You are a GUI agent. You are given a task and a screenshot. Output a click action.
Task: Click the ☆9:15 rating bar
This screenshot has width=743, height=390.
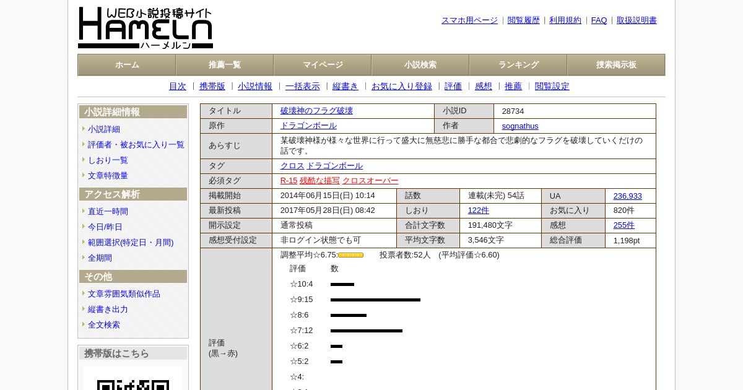375,300
